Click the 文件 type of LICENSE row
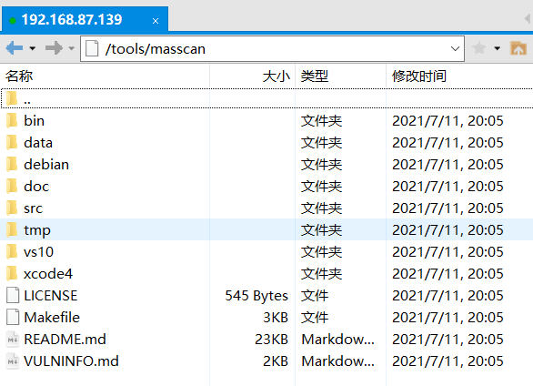Viewport: 533px width, 386px height. 315,295
